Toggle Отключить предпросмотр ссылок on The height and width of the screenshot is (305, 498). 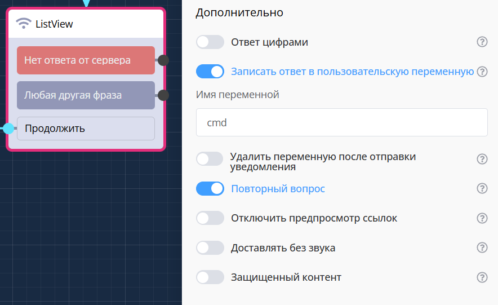pyautogui.click(x=210, y=218)
